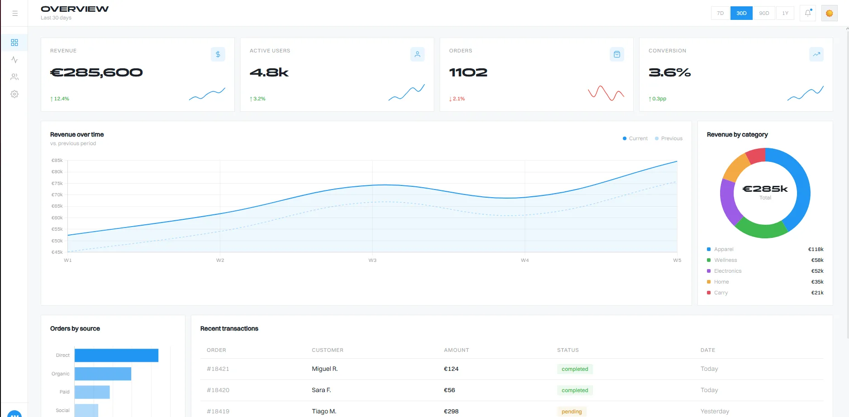The image size is (849, 417).
Task: Click the 2.1% orders decrease indicator
Action: pos(457,99)
